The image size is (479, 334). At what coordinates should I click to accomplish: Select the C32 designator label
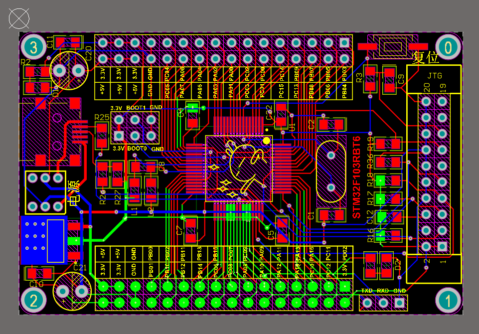pyautogui.click(x=269, y=113)
